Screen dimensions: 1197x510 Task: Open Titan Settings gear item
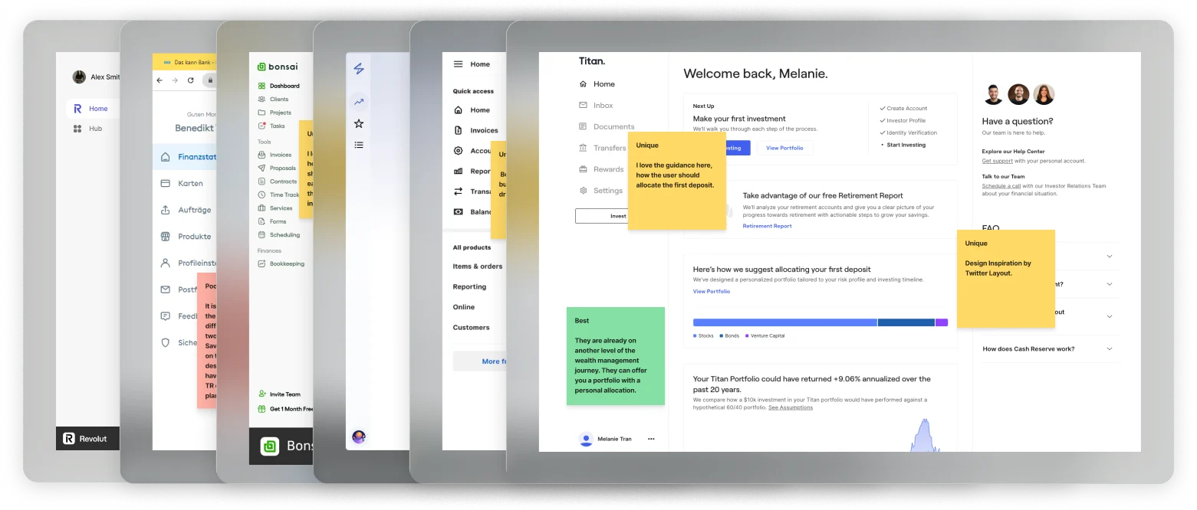point(600,191)
